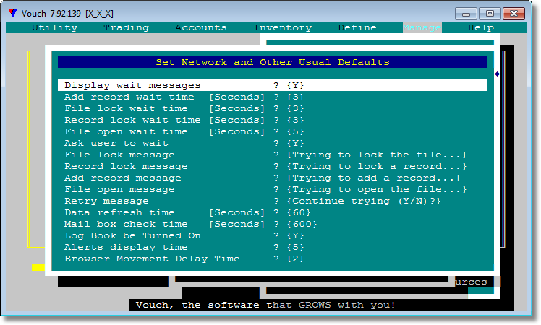Image resolution: width=541 pixels, height=325 pixels.
Task: Click the Vouch app icon in title bar
Action: coord(13,13)
